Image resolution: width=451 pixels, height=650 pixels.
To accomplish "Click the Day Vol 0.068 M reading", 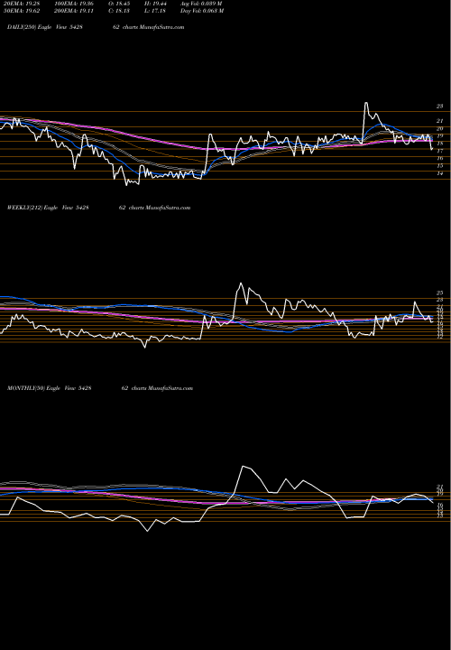I will [202, 11].
